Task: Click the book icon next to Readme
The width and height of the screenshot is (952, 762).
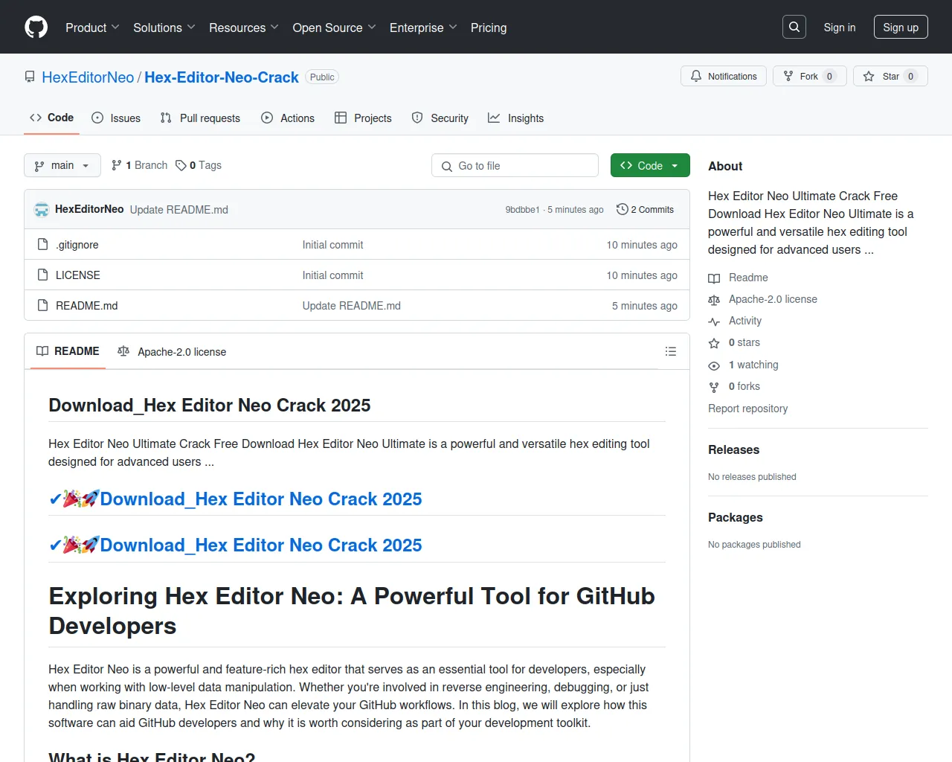Action: coord(714,278)
